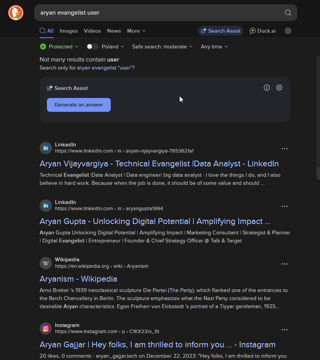Open the DuckDuckGo logo homepage
This screenshot has width=320, height=360.
(x=16, y=13)
